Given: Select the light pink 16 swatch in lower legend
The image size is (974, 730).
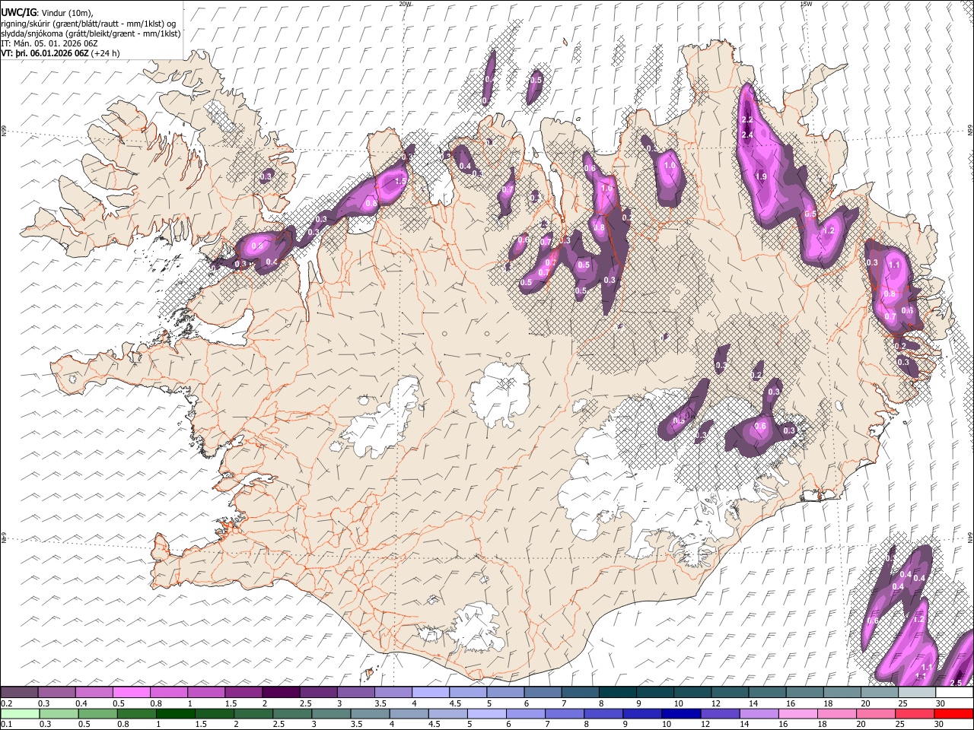Looking at the screenshot, I should (x=798, y=713).
